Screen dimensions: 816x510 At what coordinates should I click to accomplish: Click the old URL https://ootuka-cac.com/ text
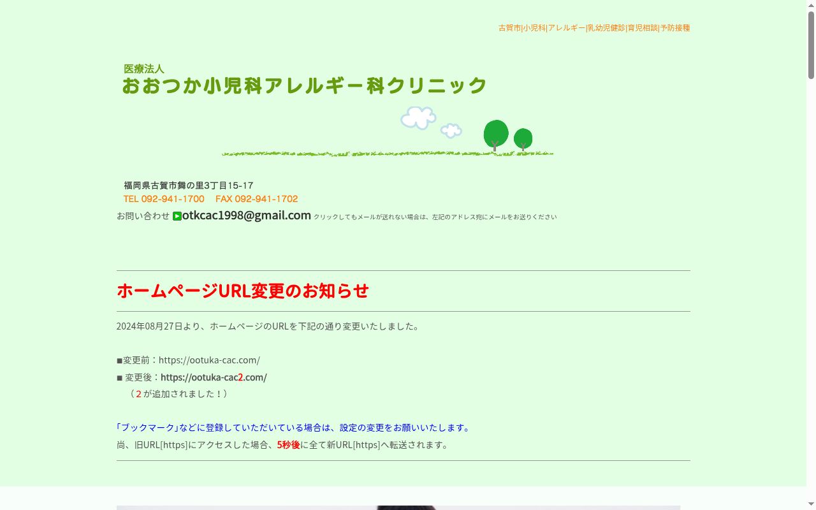tap(209, 360)
